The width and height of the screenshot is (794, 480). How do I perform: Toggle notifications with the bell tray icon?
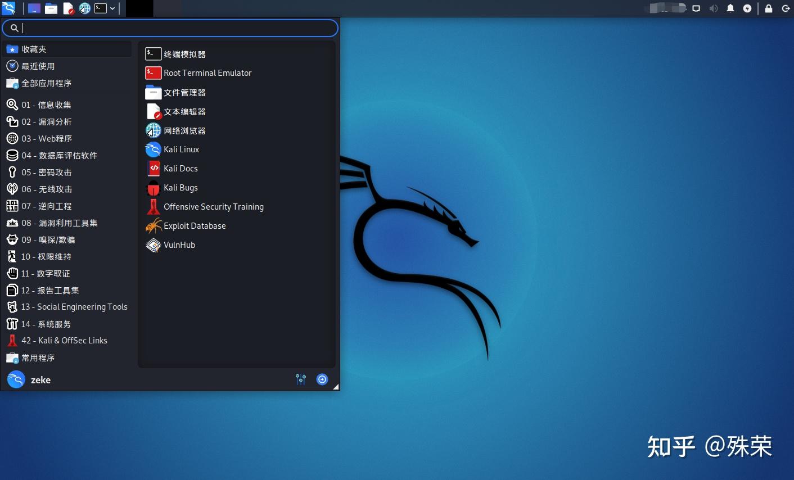pos(730,8)
